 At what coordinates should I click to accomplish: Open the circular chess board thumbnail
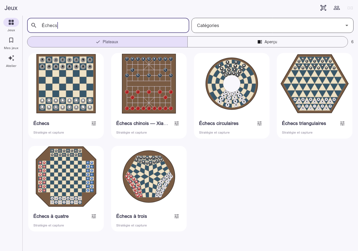[x=232, y=84]
